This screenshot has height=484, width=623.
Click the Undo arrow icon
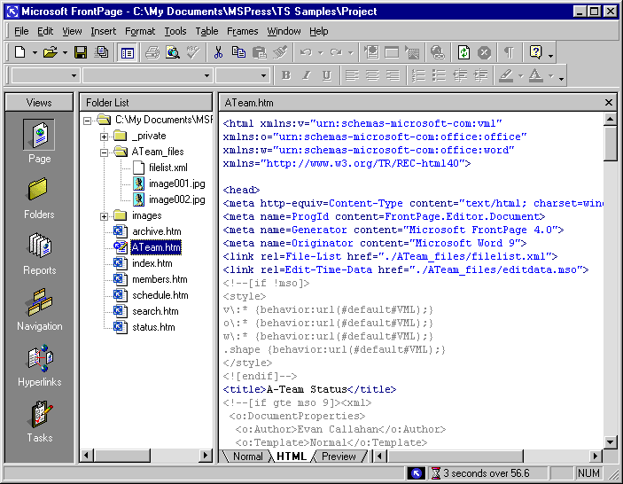click(x=306, y=52)
